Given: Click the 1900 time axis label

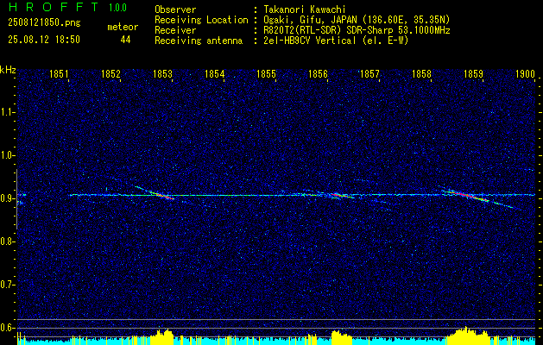Looking at the screenshot, I should pyautogui.click(x=526, y=74).
